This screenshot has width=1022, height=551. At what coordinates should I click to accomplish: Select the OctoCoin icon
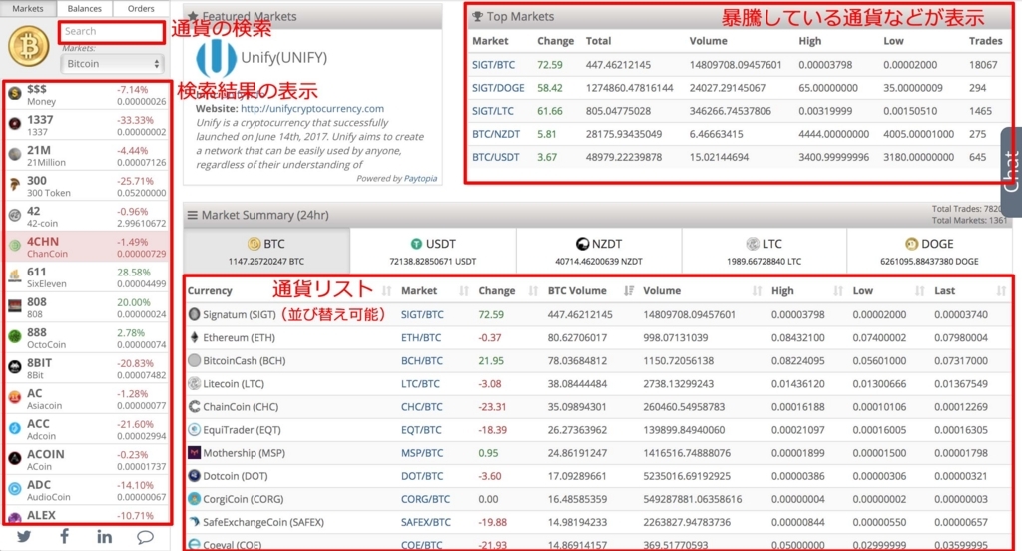pyautogui.click(x=14, y=336)
